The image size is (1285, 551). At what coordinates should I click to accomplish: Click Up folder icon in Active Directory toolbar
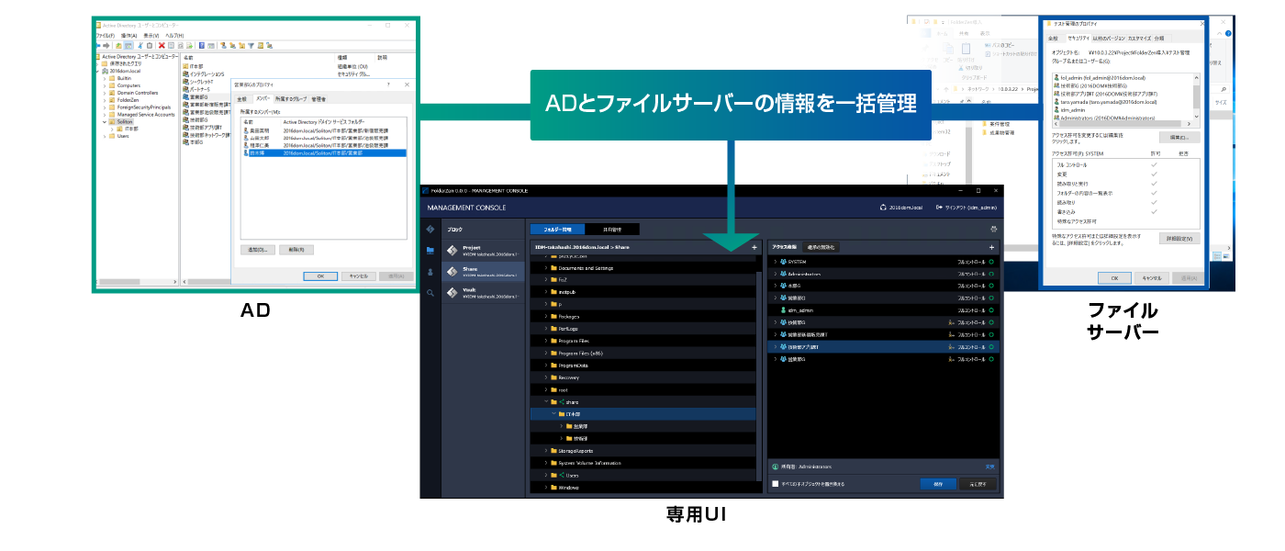[x=118, y=44]
